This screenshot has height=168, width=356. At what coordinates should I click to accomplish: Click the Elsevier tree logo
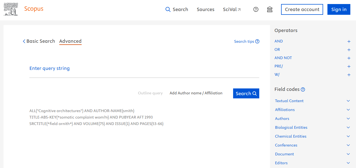(x=11, y=9)
